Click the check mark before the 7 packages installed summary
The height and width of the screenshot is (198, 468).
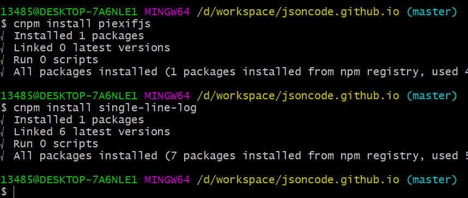2,156
